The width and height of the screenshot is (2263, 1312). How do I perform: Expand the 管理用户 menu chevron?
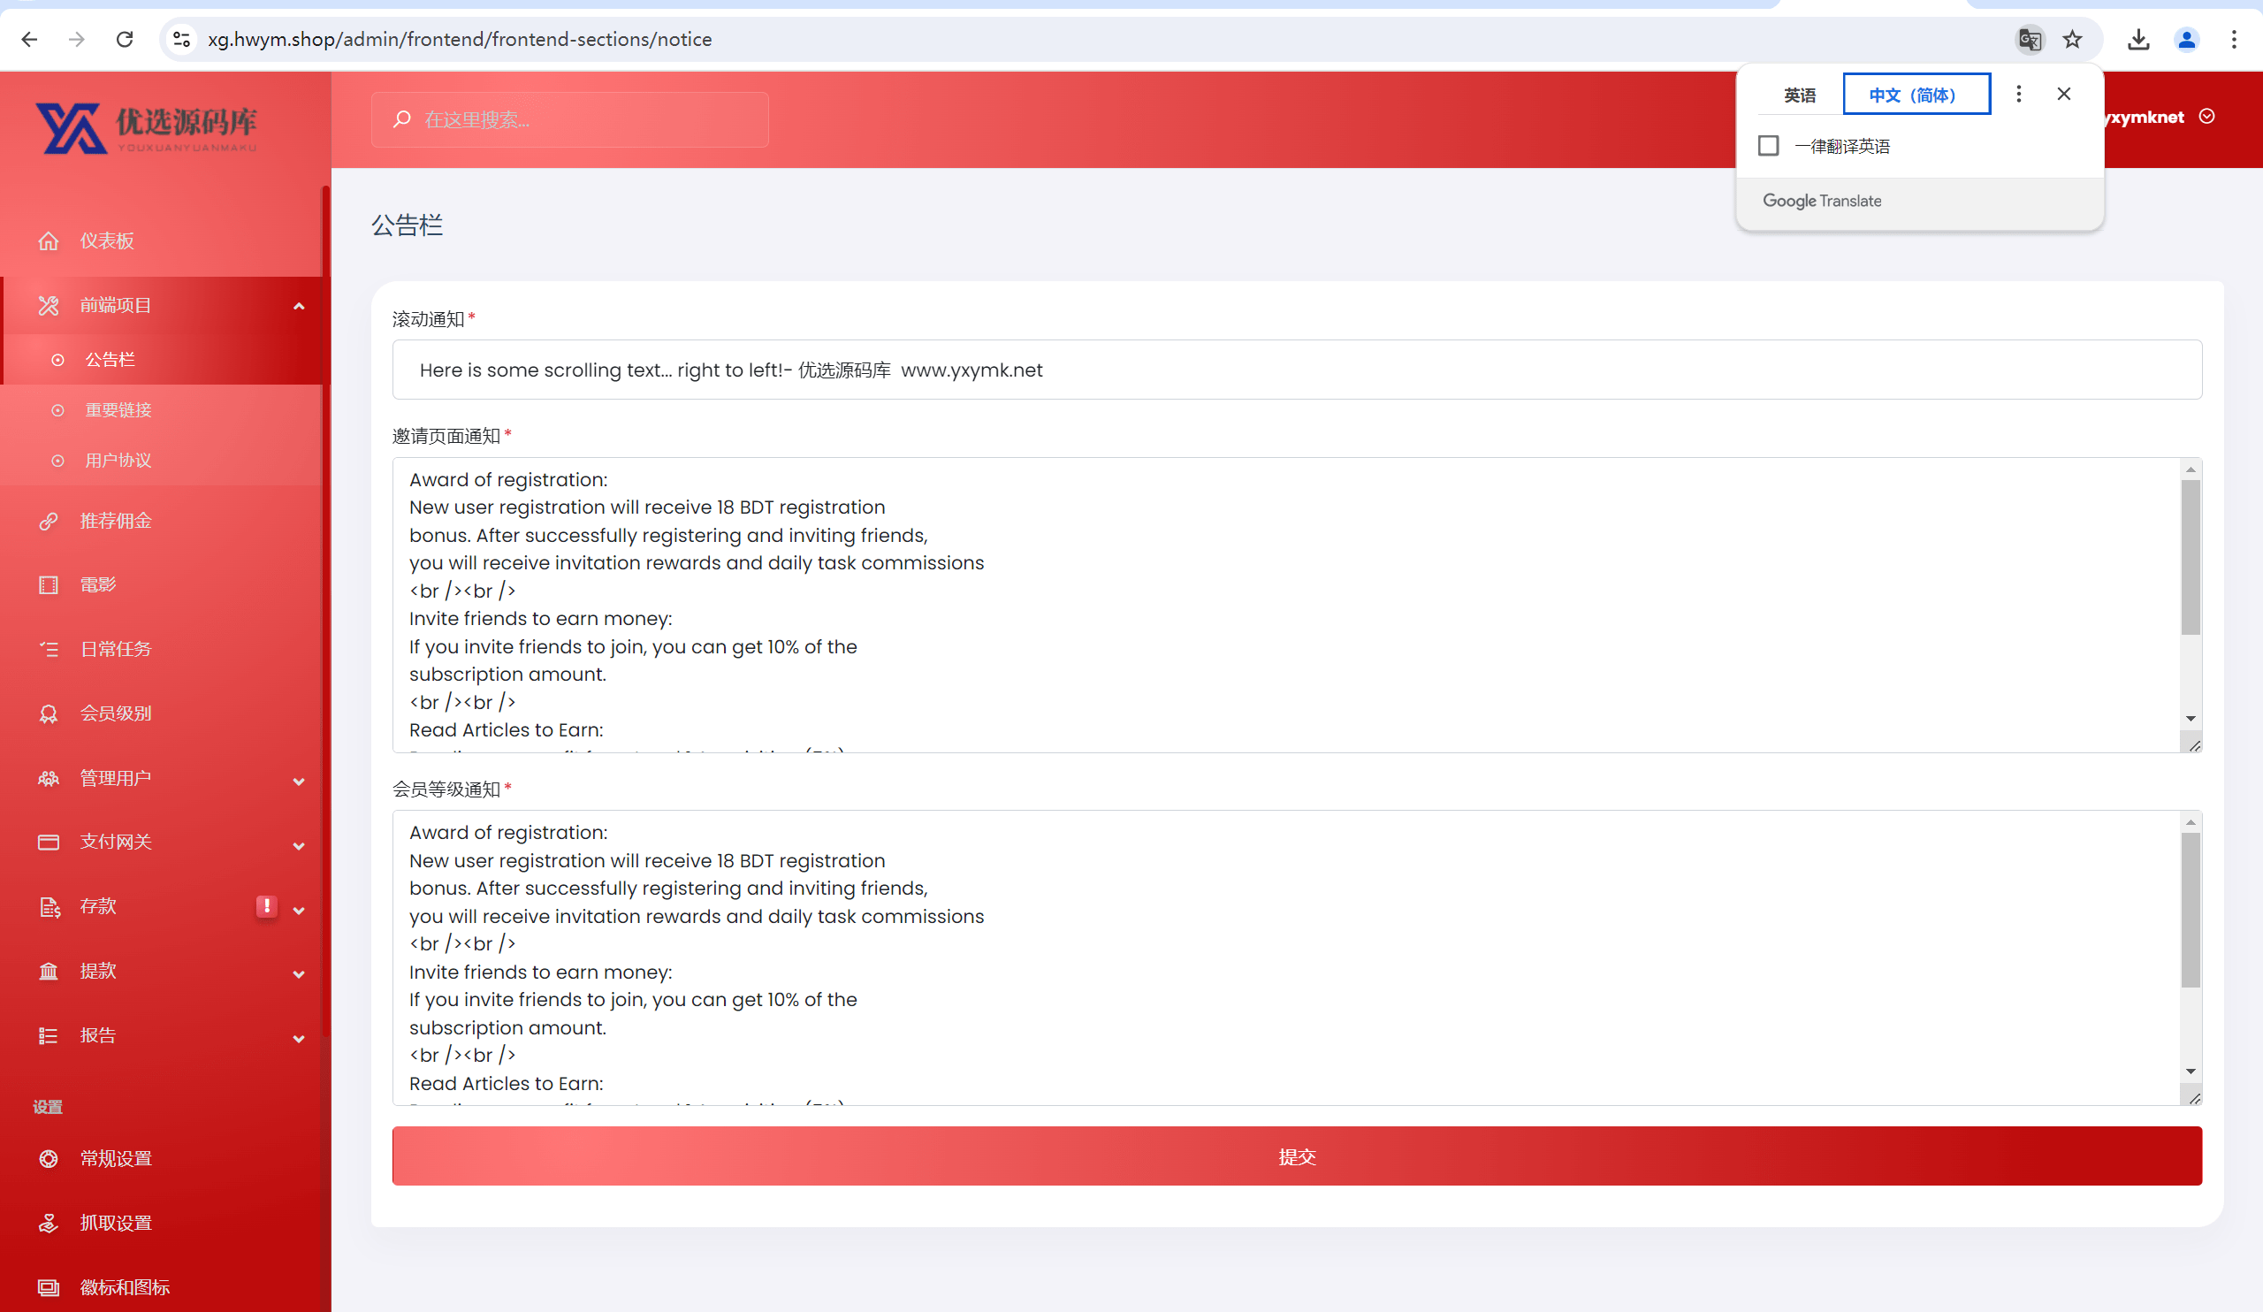coord(299,782)
